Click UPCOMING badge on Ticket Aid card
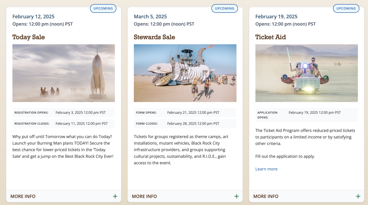Viewport: 368px width, 205px height. [346, 9]
